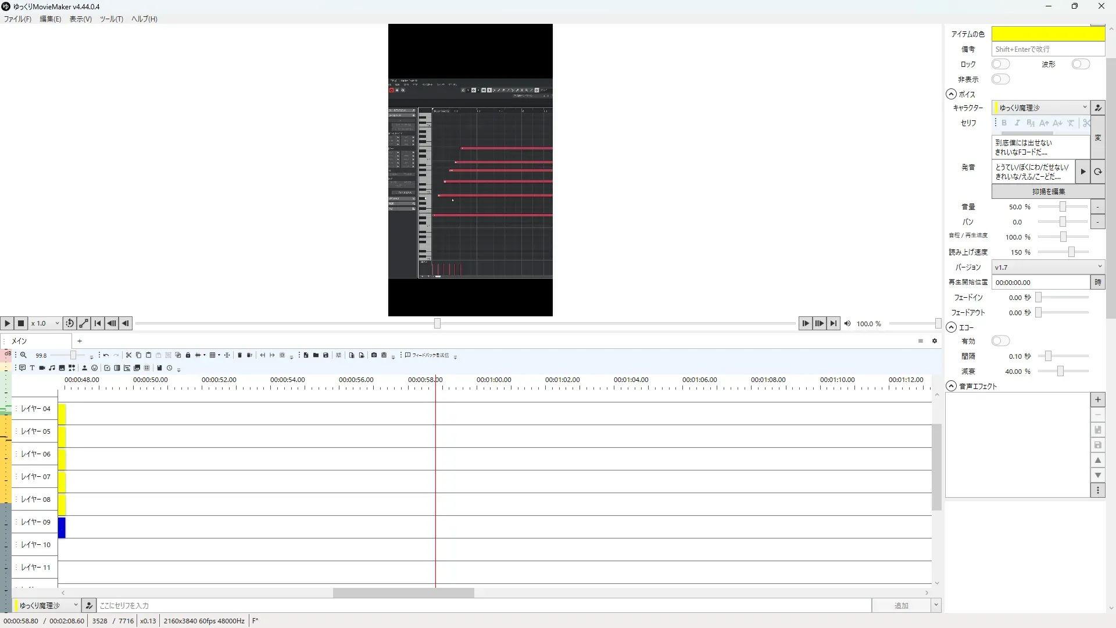Click the lock icon in timeline toolbar
The image size is (1116, 628).
click(x=188, y=355)
